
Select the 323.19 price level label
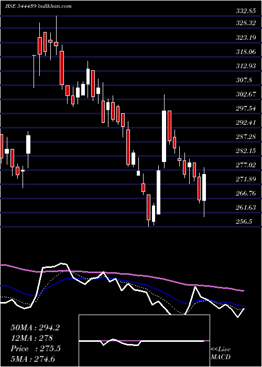[246, 37]
